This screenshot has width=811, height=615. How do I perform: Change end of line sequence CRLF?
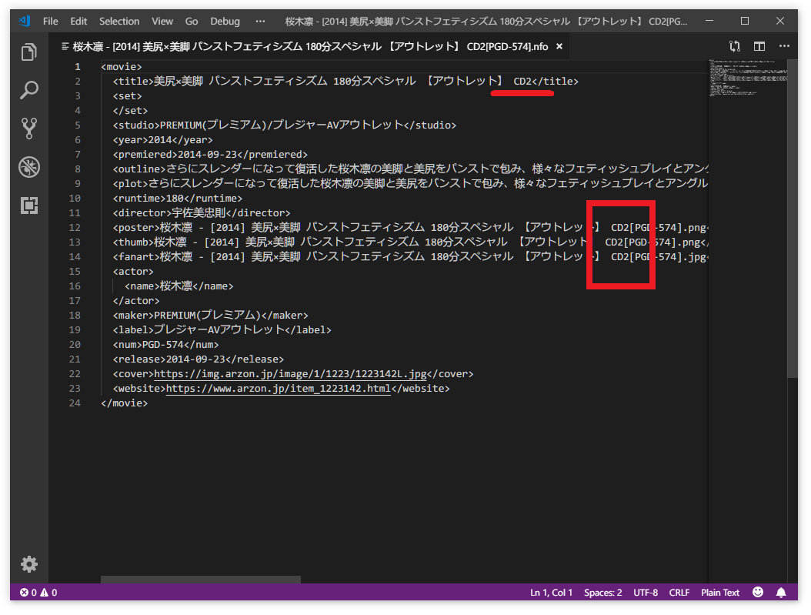(679, 593)
